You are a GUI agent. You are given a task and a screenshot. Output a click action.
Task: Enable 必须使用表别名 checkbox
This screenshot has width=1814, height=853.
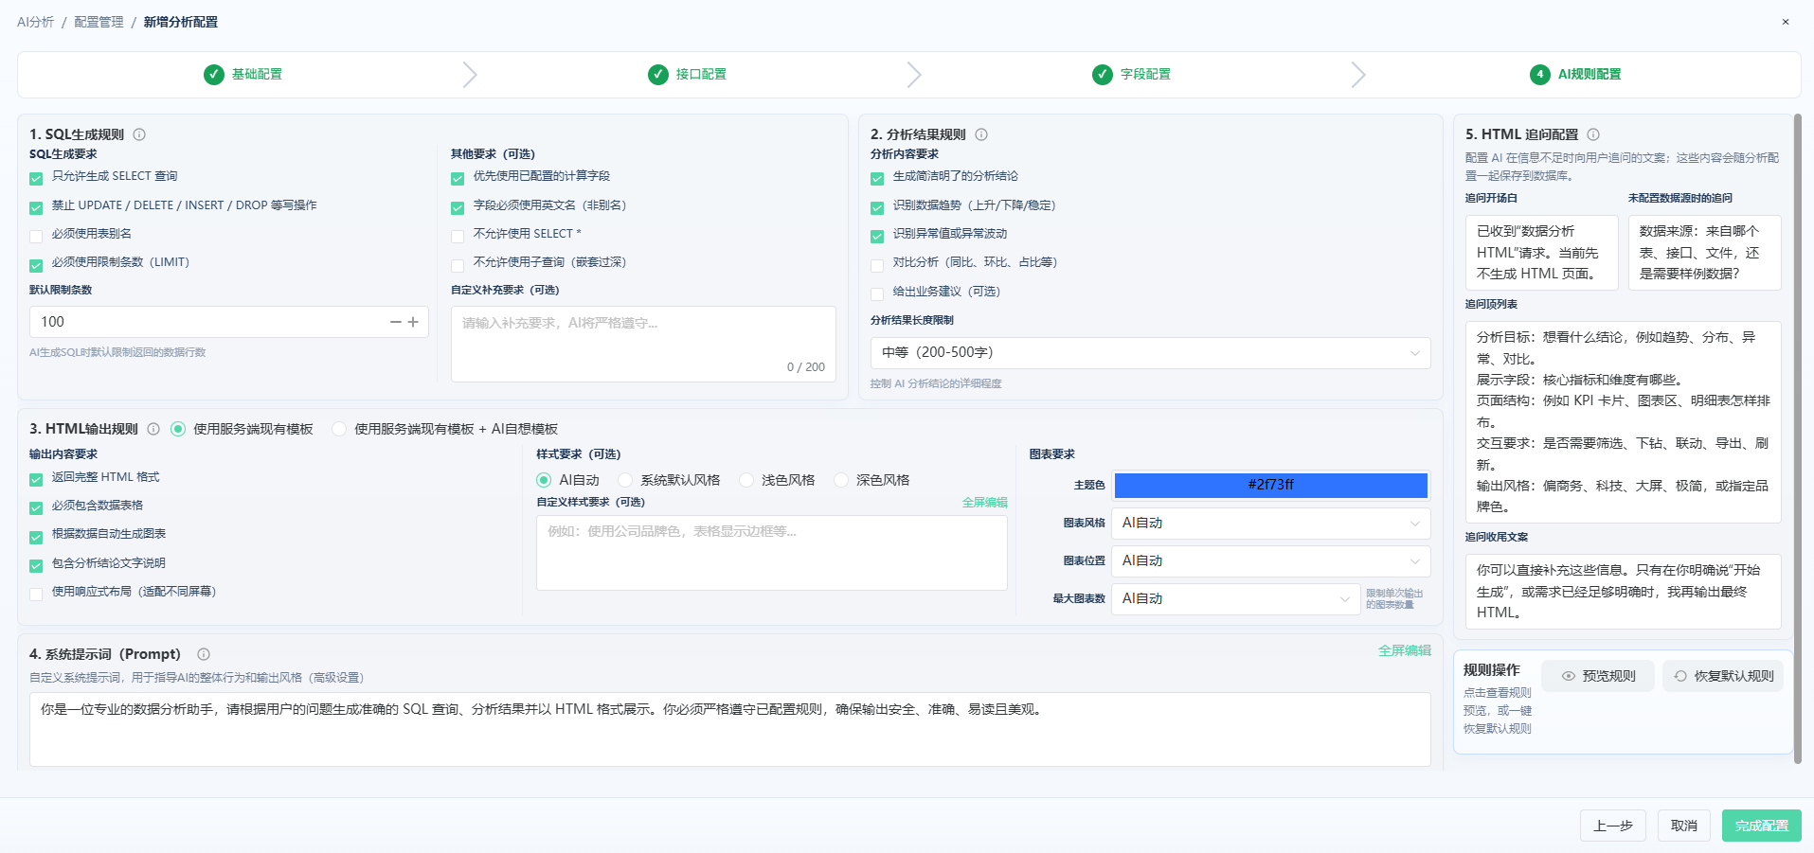point(36,236)
